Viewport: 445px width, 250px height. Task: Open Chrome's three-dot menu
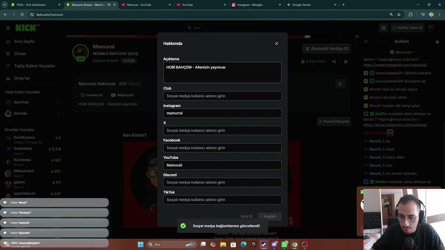point(439,15)
